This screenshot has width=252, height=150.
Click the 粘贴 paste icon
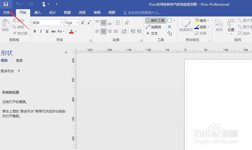[6, 23]
